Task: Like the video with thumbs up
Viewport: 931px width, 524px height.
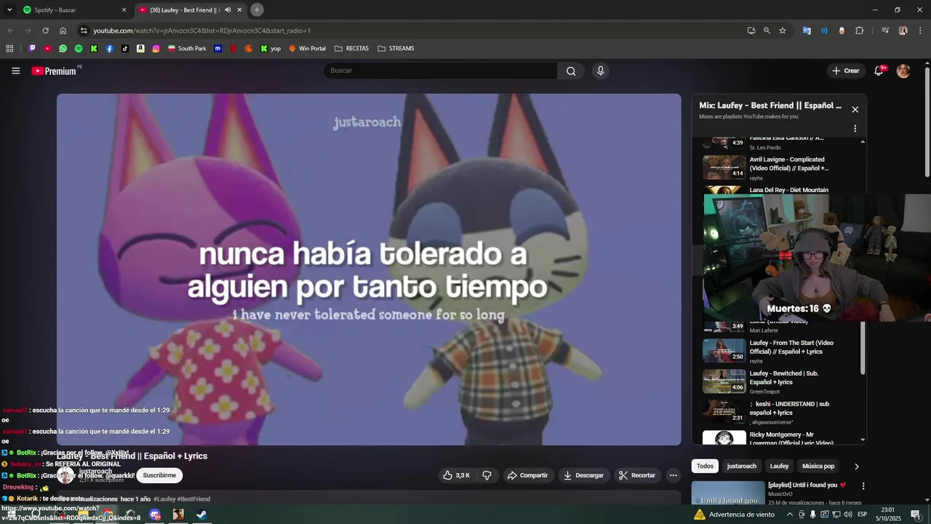Action: pos(457,475)
